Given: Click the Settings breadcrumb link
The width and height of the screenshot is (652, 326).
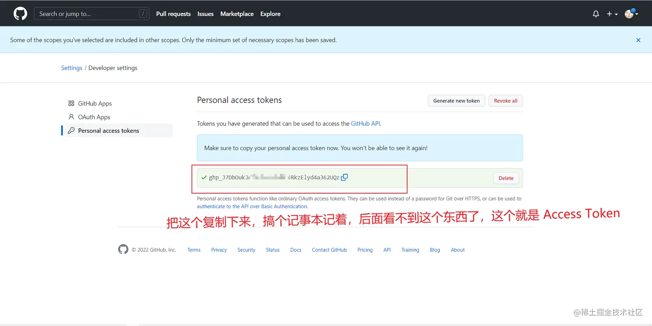Looking at the screenshot, I should (x=72, y=68).
